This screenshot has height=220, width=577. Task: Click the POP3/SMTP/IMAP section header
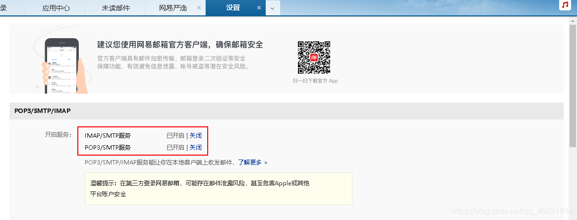tap(287, 110)
